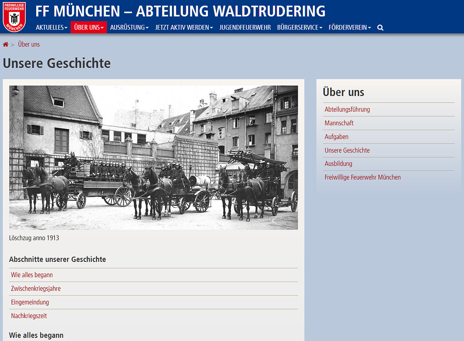Open the Jetzt aktiv werden dropdown

pos(184,28)
